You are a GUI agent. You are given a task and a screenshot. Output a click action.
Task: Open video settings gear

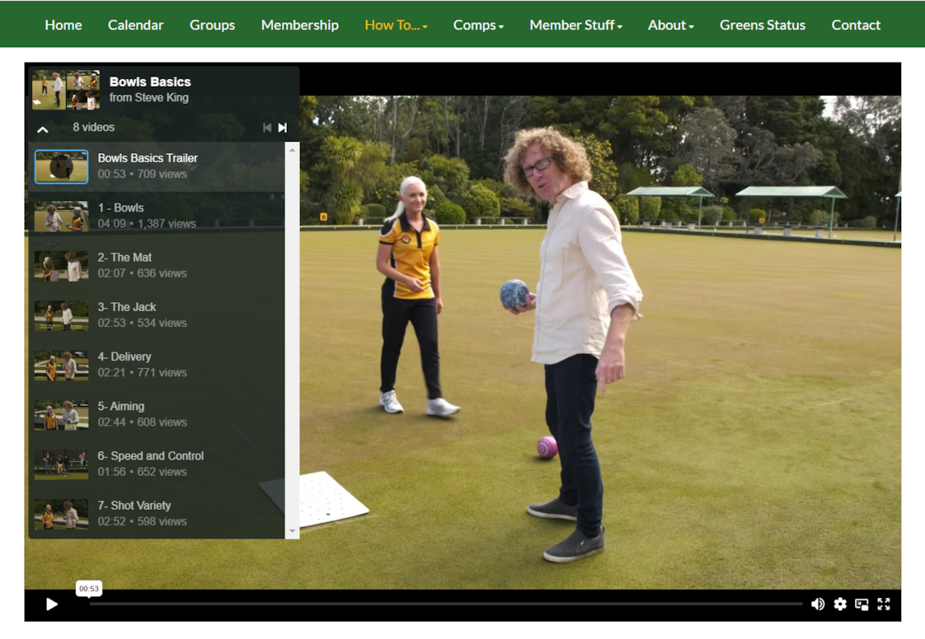coord(840,604)
